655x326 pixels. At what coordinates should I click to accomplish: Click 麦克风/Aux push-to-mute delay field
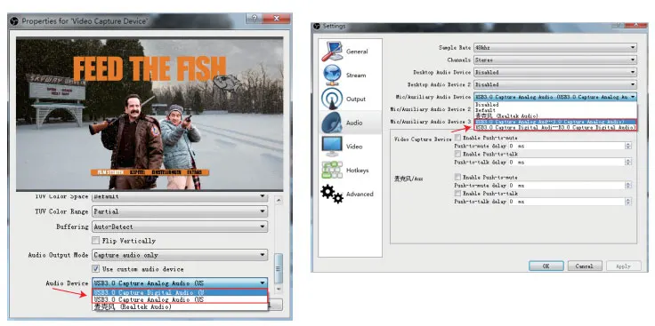[570, 186]
